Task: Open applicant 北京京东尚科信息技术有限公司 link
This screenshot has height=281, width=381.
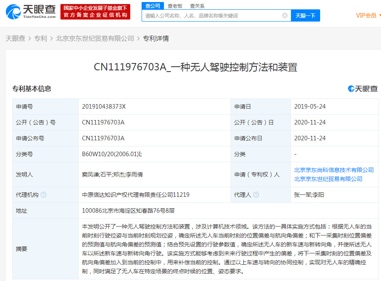Action: point(334,170)
